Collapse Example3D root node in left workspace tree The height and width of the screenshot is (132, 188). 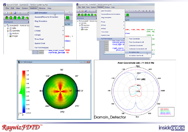pos(5,26)
